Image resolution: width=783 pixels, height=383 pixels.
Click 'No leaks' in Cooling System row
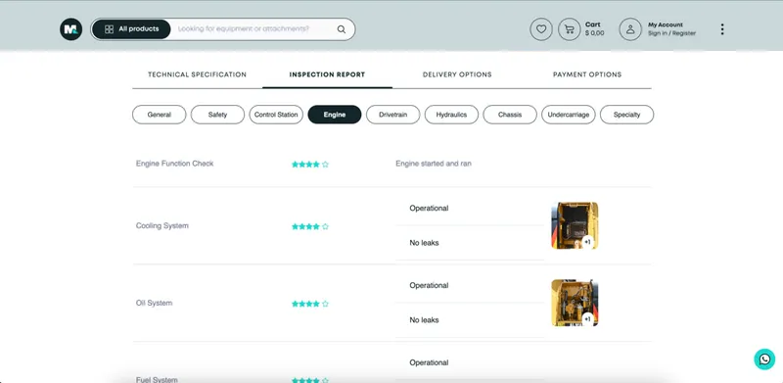point(424,243)
